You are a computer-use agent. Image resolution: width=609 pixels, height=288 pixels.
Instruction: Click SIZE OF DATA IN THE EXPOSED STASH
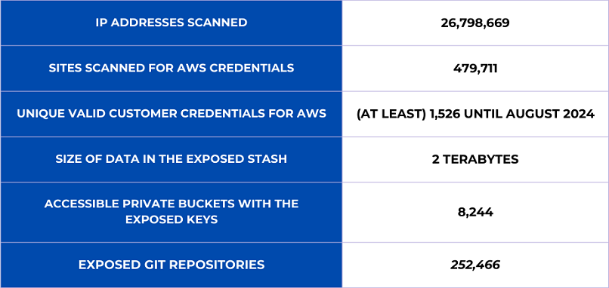click(172, 159)
